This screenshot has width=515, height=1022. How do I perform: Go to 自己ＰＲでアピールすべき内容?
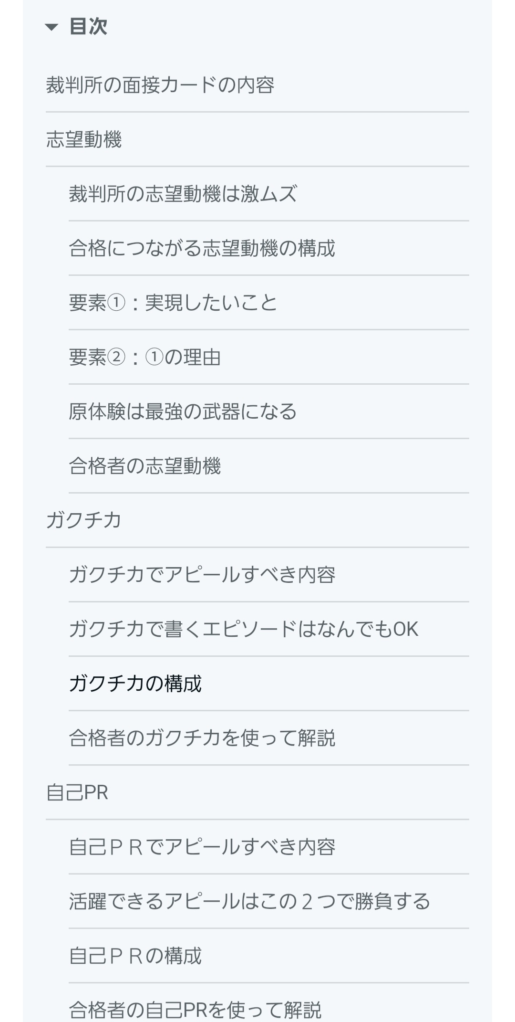(x=202, y=847)
